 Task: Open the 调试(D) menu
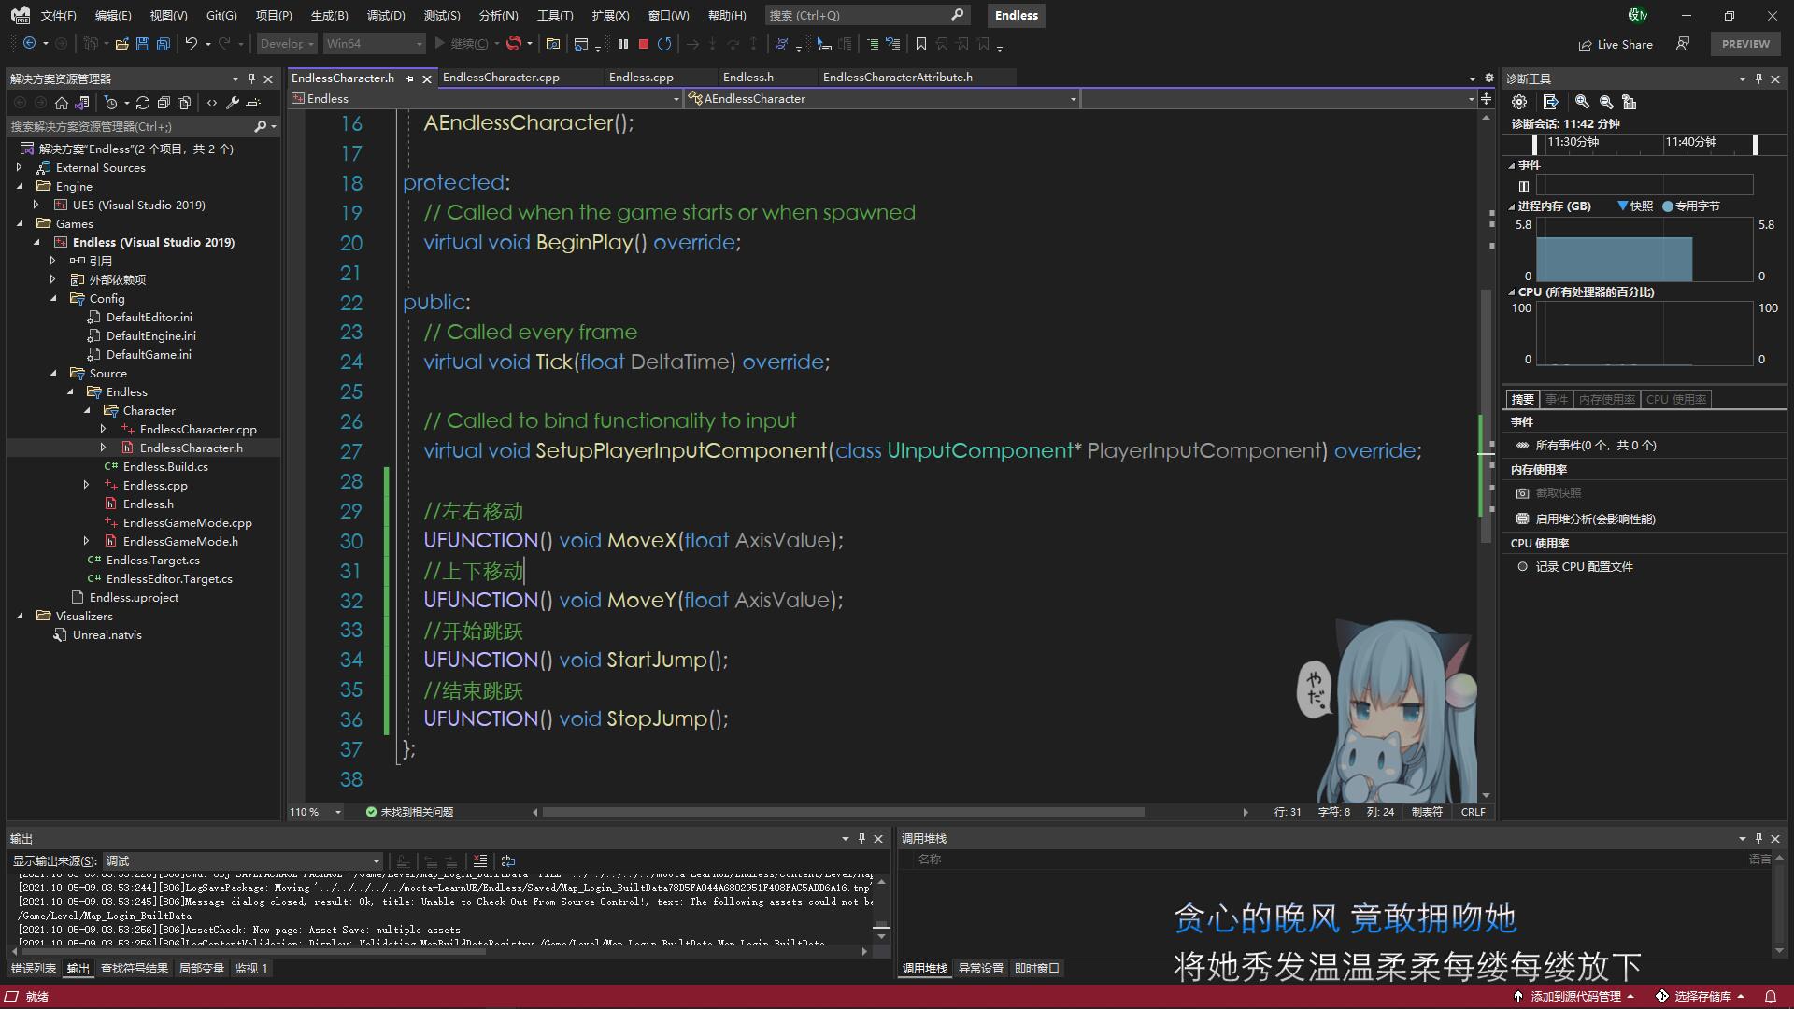(x=386, y=15)
